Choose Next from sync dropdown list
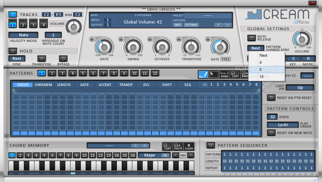 267,55
